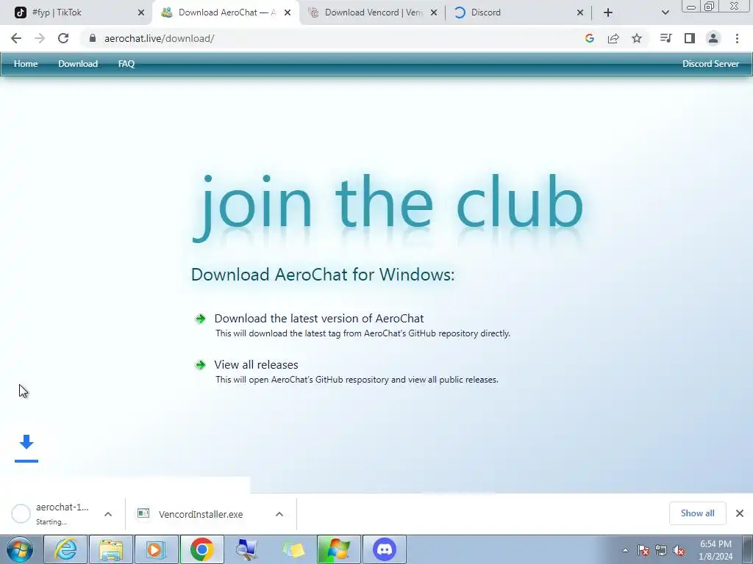Expand options for VencordInstaller.exe download

pos(279,514)
